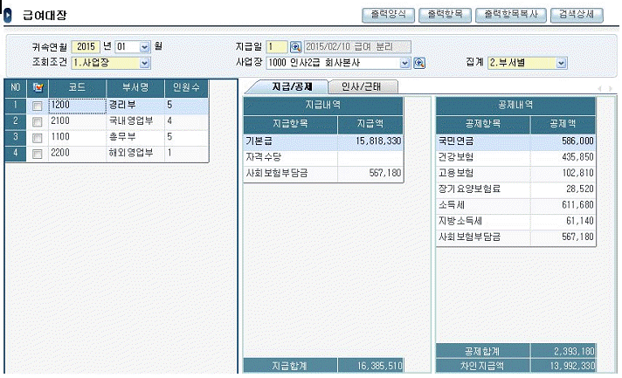622x378 pixels.
Task: Select the 해외영업부 row checkbox
Action: [x=37, y=155]
